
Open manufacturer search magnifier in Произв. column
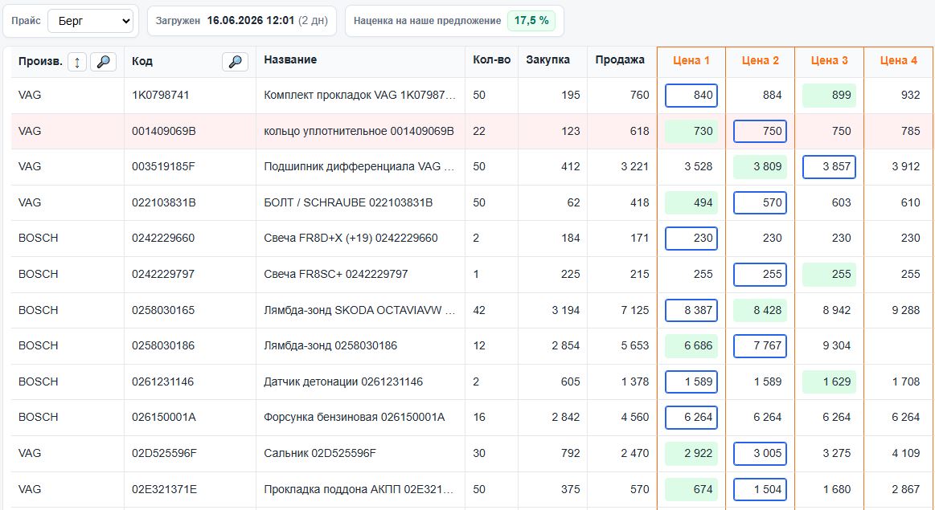coord(103,61)
